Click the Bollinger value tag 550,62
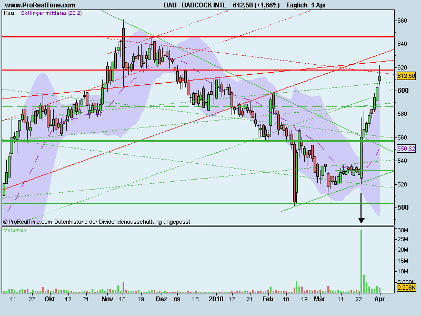The width and height of the screenshot is (421, 316). [x=407, y=149]
